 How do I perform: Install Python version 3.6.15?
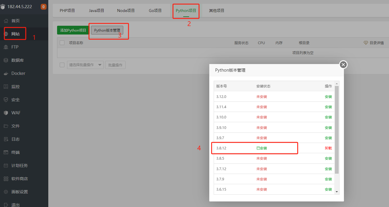pos(328,189)
